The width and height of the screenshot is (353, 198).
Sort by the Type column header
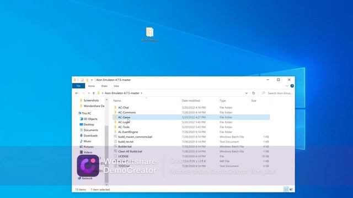223,101
